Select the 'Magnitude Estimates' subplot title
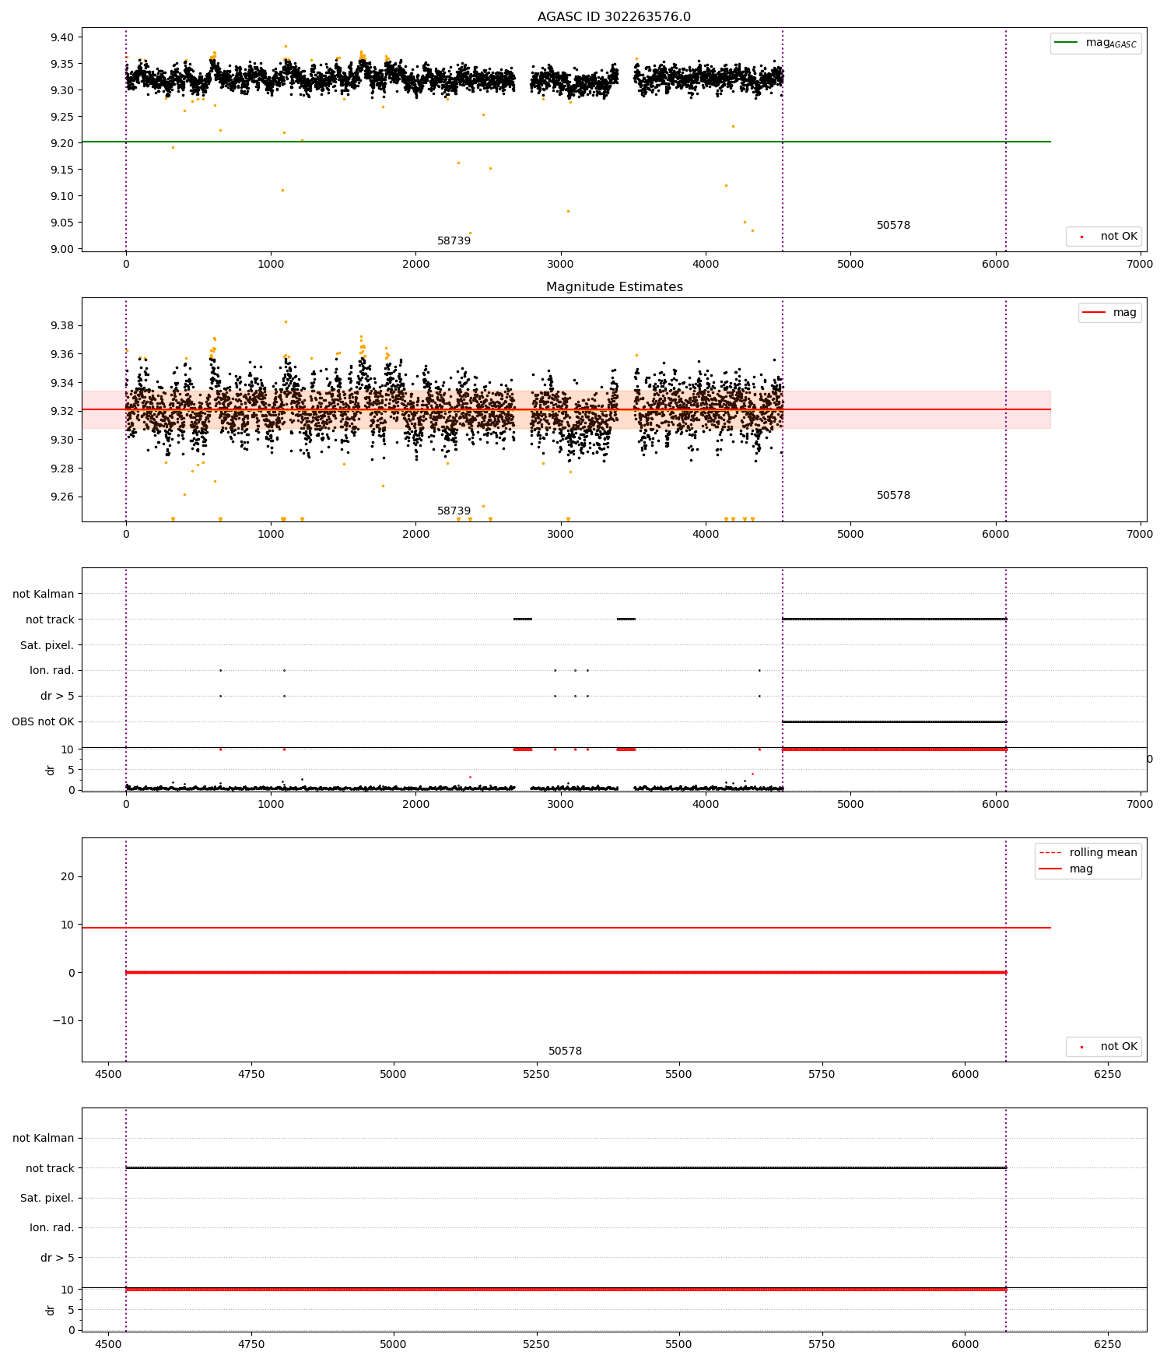Image resolution: width=1167 pixels, height=1362 pixels. coord(614,286)
